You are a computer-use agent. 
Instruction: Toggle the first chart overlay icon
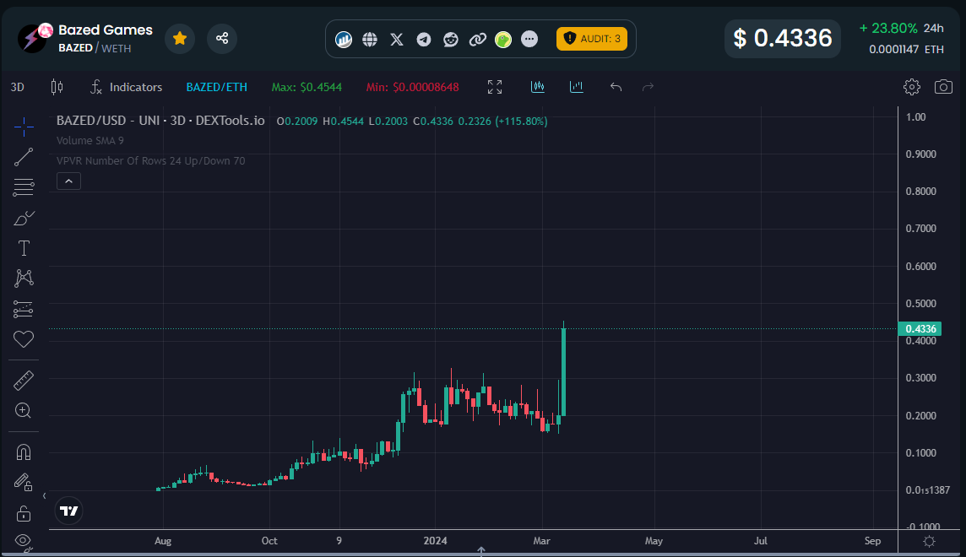point(538,87)
